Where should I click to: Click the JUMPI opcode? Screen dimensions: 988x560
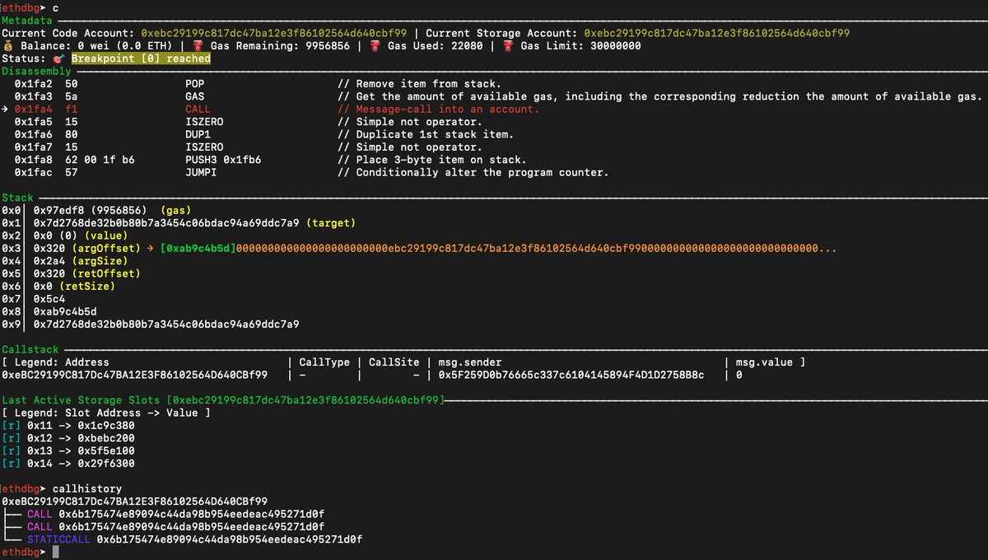[x=202, y=172]
